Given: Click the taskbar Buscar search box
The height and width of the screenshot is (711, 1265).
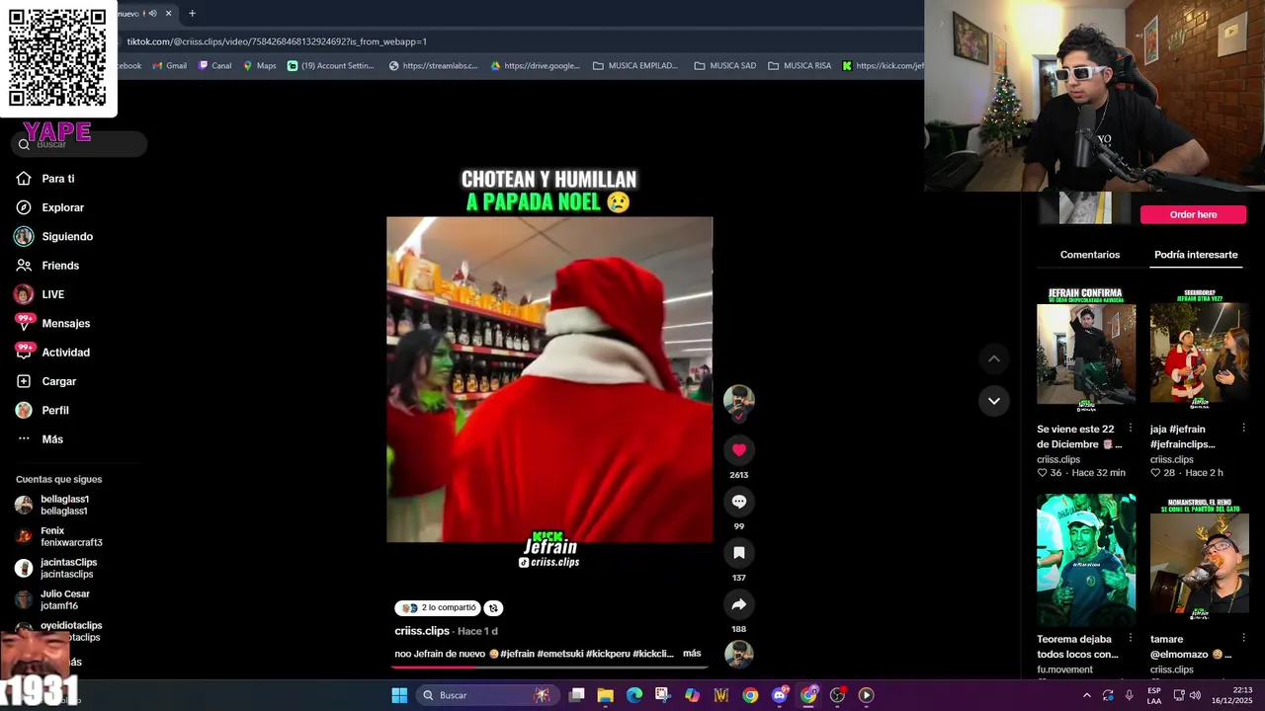Looking at the screenshot, I should 486,695.
